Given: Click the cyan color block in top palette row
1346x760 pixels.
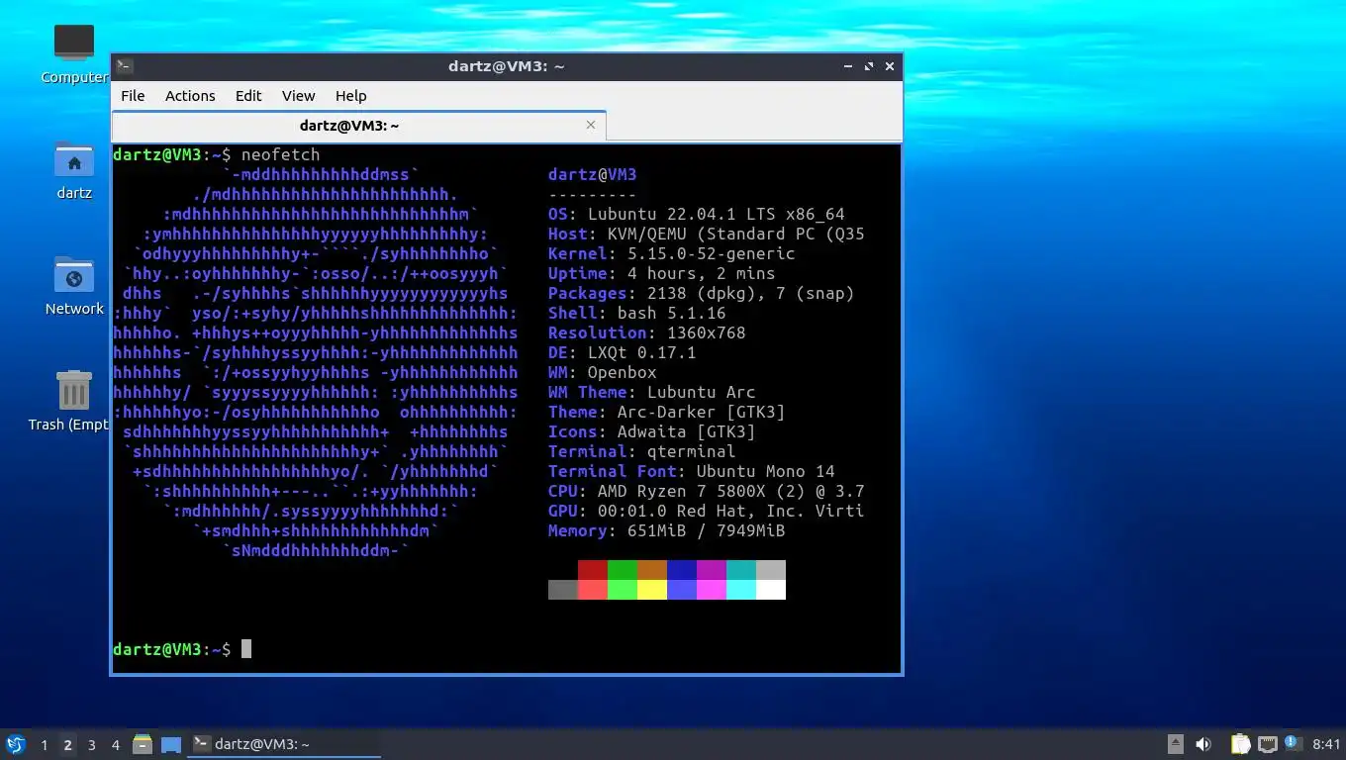Looking at the screenshot, I should (741, 570).
